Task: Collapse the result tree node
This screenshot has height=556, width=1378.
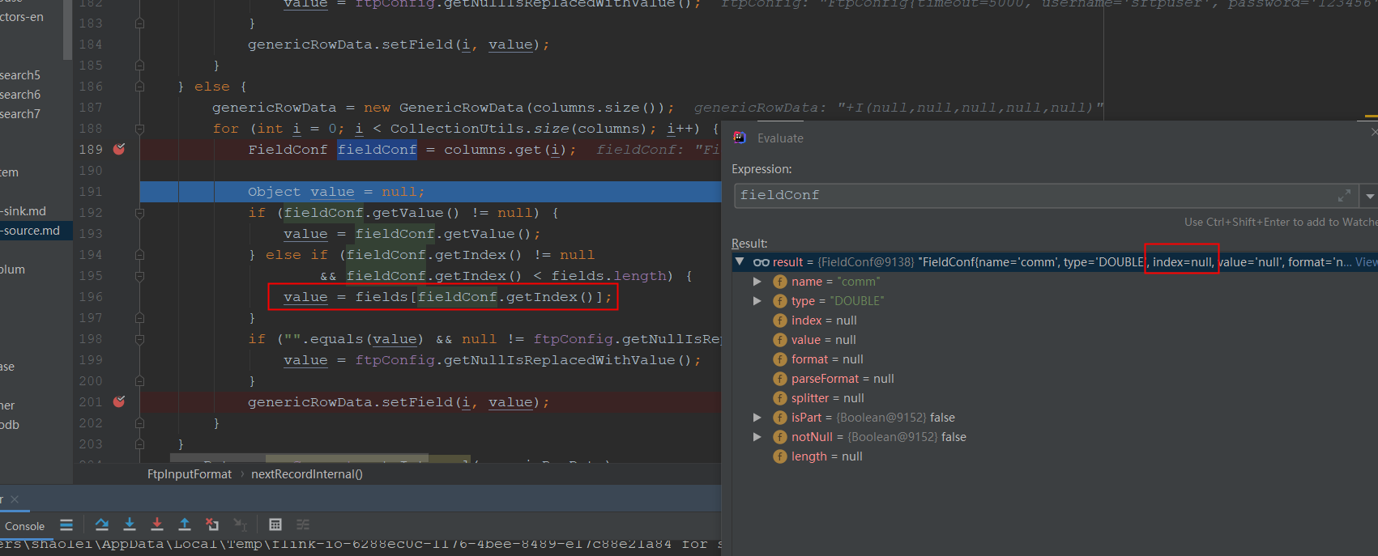Action: (x=740, y=261)
